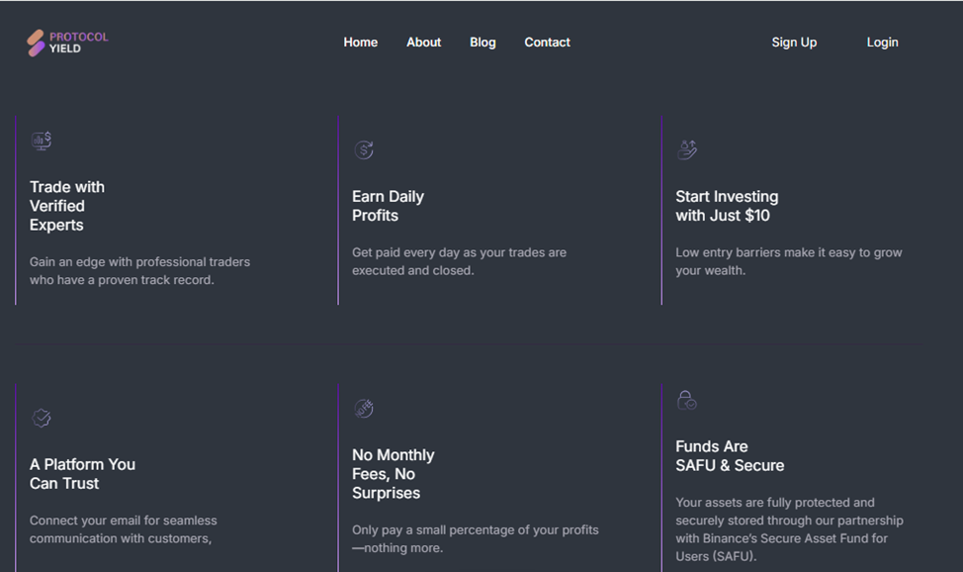
Task: Select Contact in the top navigation
Action: click(547, 43)
